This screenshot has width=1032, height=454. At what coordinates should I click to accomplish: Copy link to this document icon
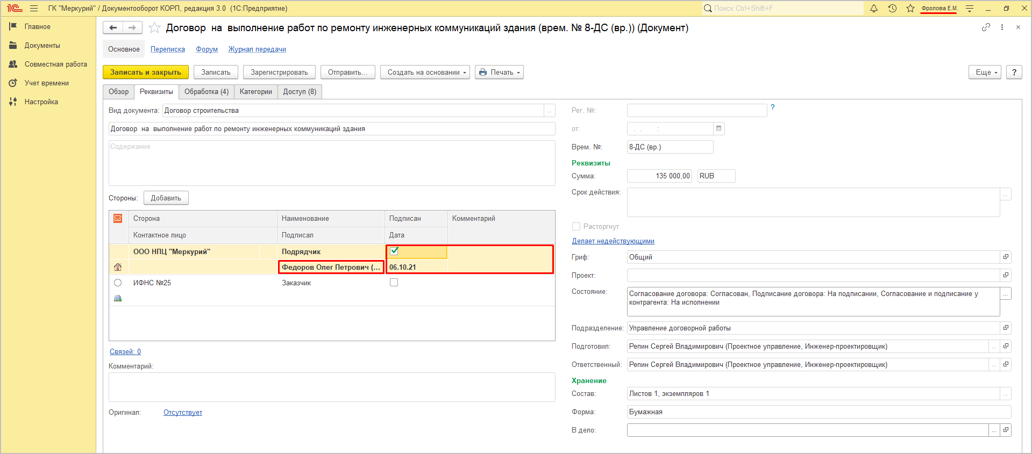[x=986, y=27]
